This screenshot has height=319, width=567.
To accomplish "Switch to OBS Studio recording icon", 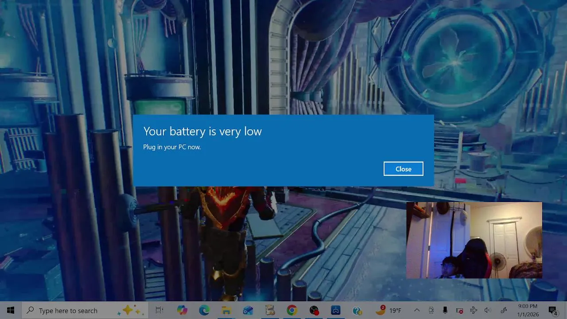I will [314, 310].
